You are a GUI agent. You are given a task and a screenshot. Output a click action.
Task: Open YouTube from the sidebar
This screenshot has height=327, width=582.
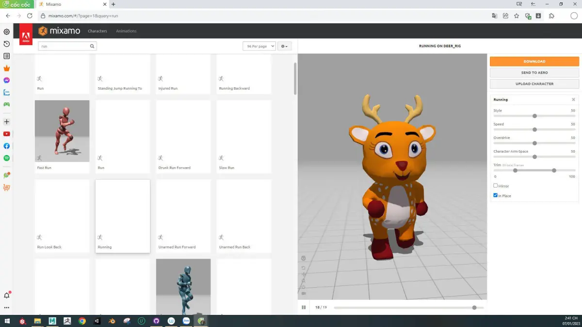coord(7,134)
